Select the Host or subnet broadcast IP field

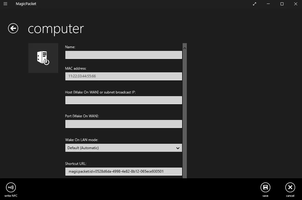(x=123, y=100)
